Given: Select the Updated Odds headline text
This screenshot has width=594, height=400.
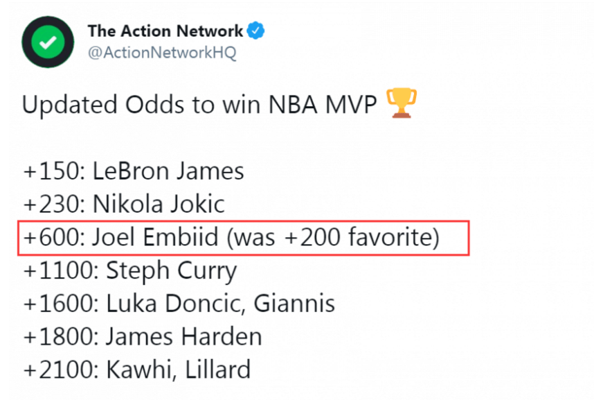Looking at the screenshot, I should pos(199,105).
